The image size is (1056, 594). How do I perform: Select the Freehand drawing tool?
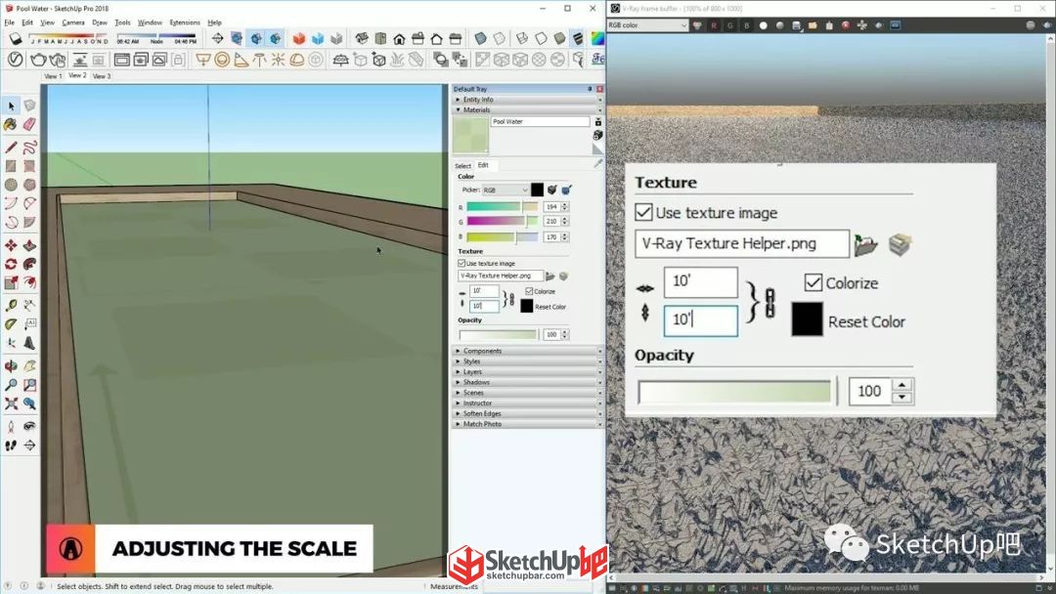point(29,147)
